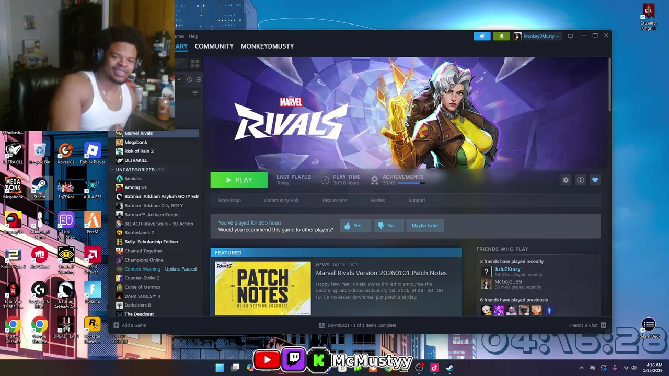
Task: Open Marvel Rivals manage gear icon
Action: [566, 180]
